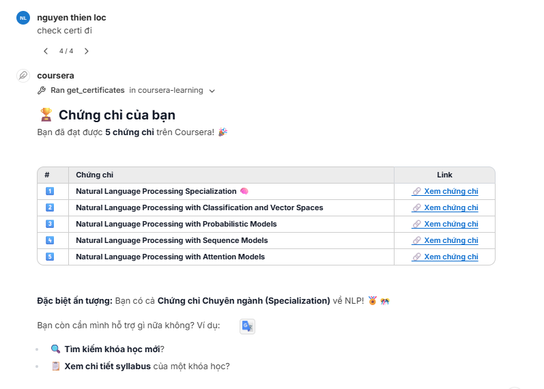Click the trophy icon in the heading

point(46,115)
